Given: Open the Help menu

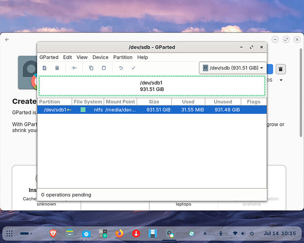Looking at the screenshot, I should click(x=143, y=57).
